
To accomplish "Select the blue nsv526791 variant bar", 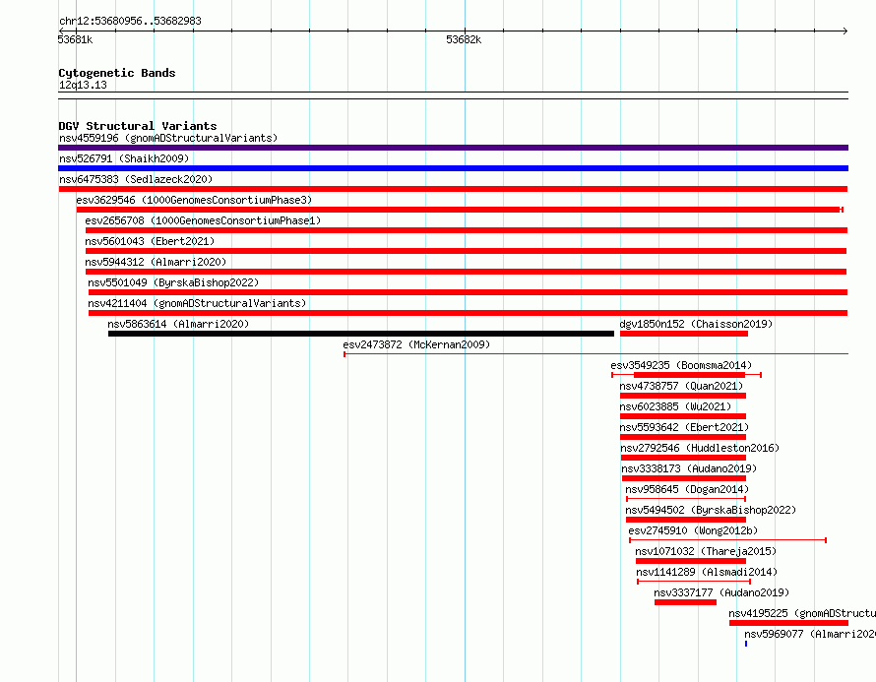I will [x=453, y=168].
